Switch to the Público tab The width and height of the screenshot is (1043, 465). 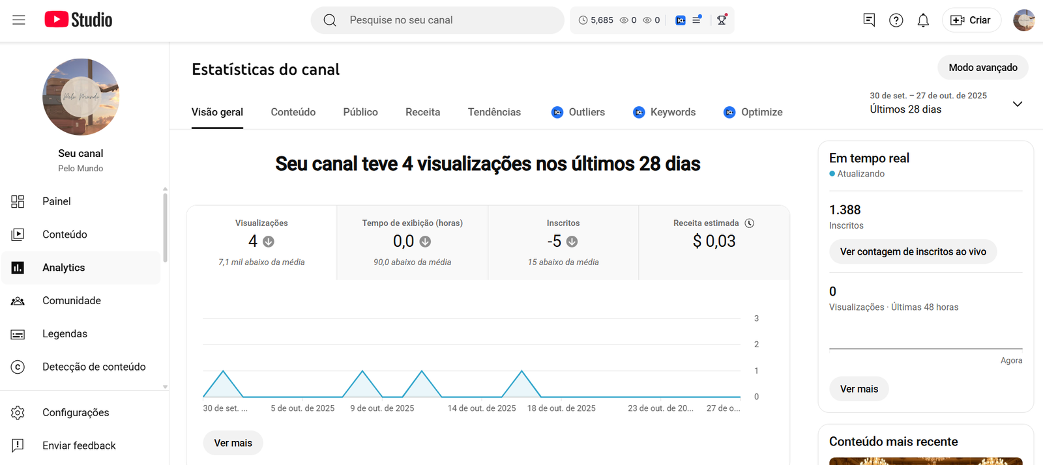(x=360, y=112)
